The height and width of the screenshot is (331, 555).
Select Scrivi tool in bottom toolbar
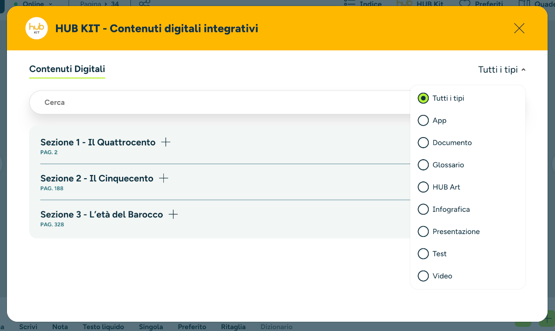28,326
